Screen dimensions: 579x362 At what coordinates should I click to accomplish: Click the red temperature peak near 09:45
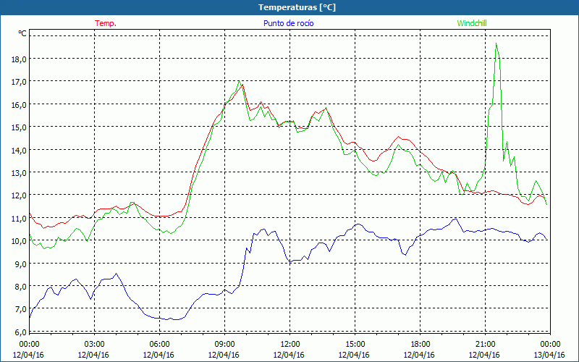(242, 85)
